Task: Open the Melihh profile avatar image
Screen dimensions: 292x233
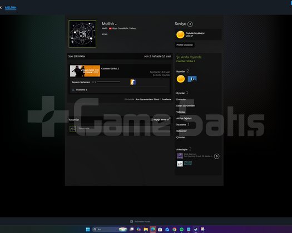Action: [x=82, y=34]
